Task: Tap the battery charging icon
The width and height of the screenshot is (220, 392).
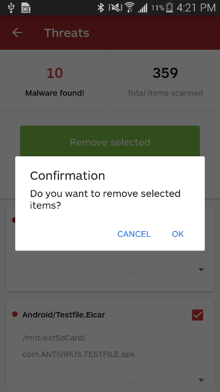Action: (170, 8)
